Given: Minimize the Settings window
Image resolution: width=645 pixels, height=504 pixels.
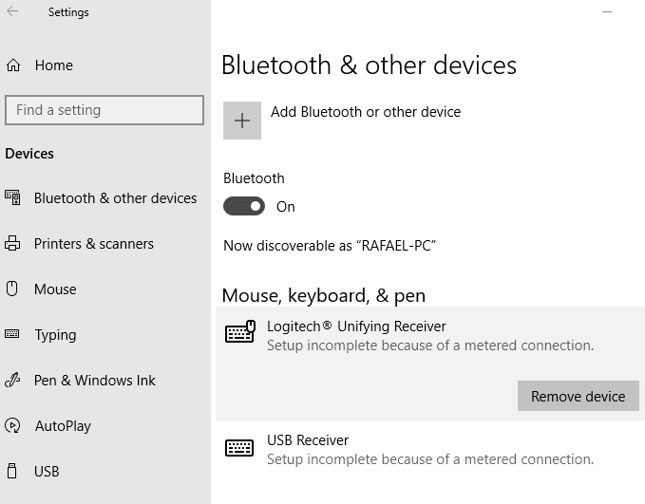Looking at the screenshot, I should point(608,12).
